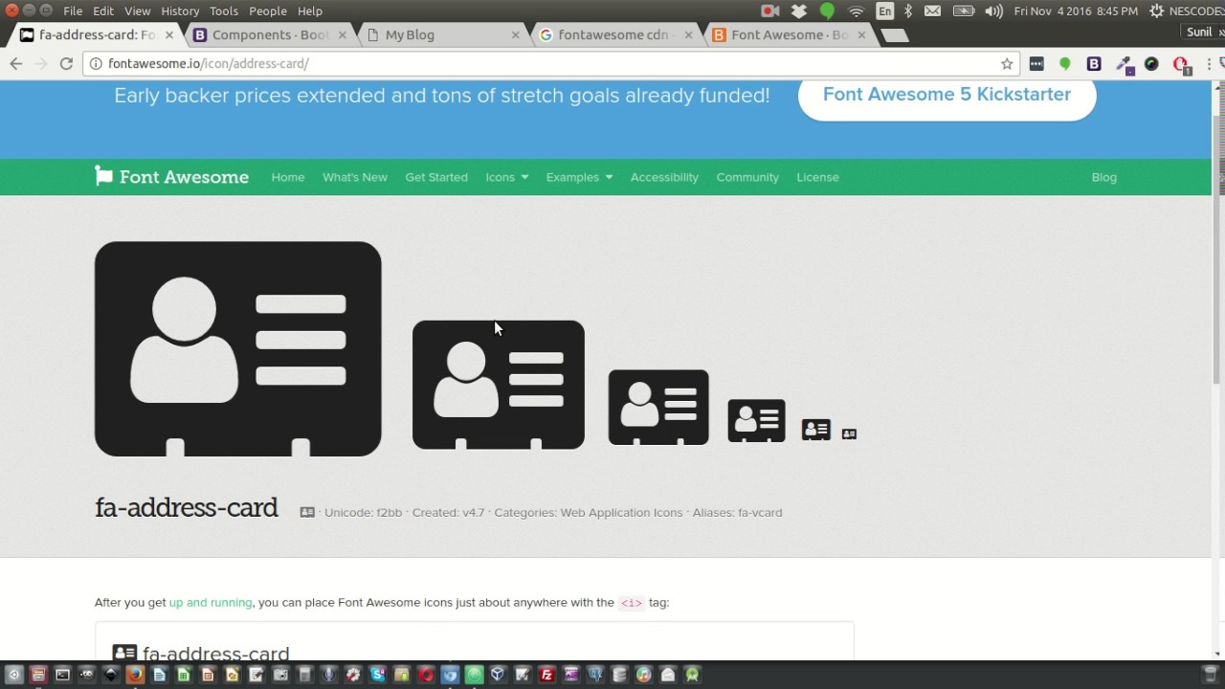Click the address bar URL field
This screenshot has width=1225, height=689.
[550, 64]
